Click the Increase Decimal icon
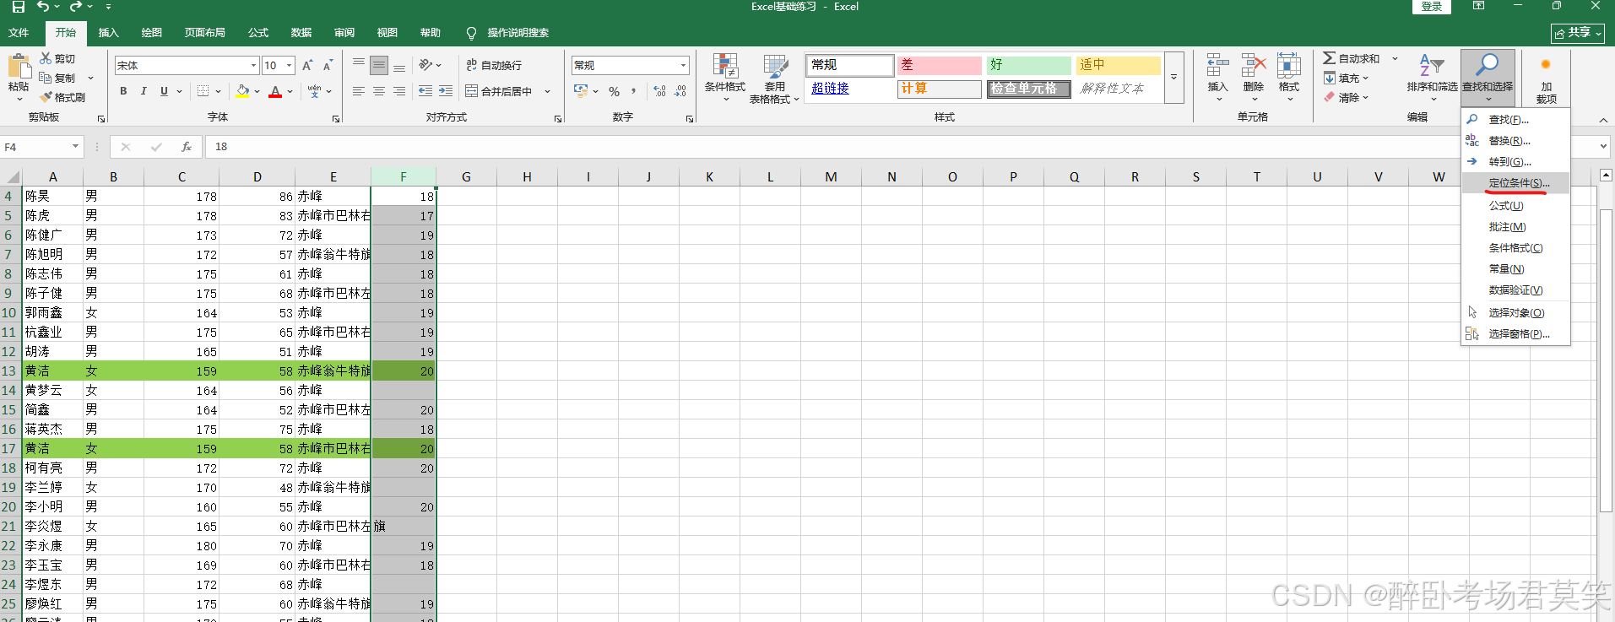 click(659, 91)
